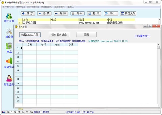
Task: Open 自定义列 custom columns button
Action: pos(128,13)
